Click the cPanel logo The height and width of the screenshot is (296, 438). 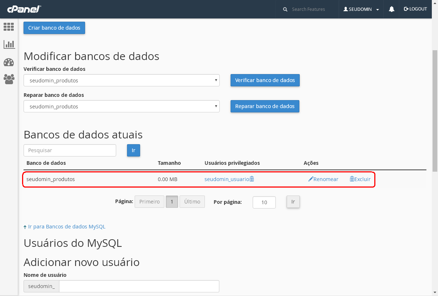24,9
